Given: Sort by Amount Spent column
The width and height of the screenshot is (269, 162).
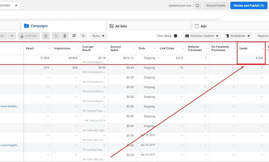Looking at the screenshot, I should pyautogui.click(x=116, y=48).
